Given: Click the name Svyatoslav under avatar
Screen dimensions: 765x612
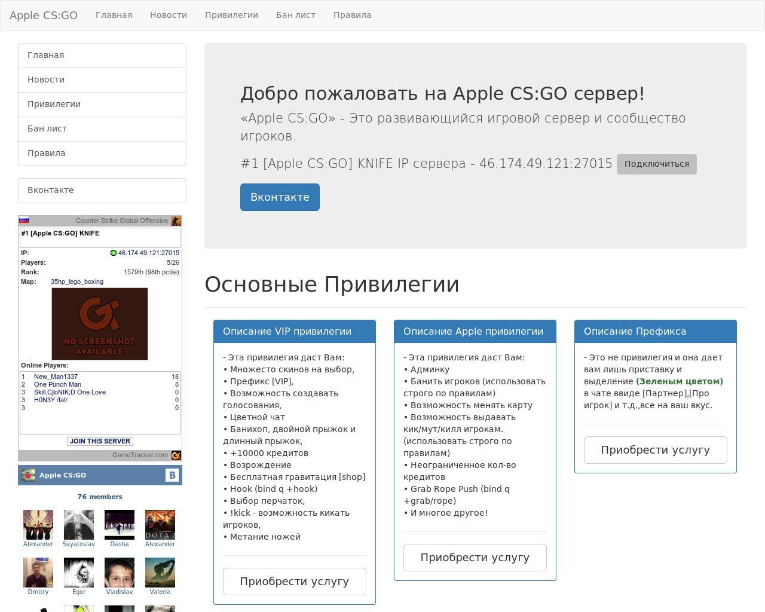Looking at the screenshot, I should click(x=79, y=544).
